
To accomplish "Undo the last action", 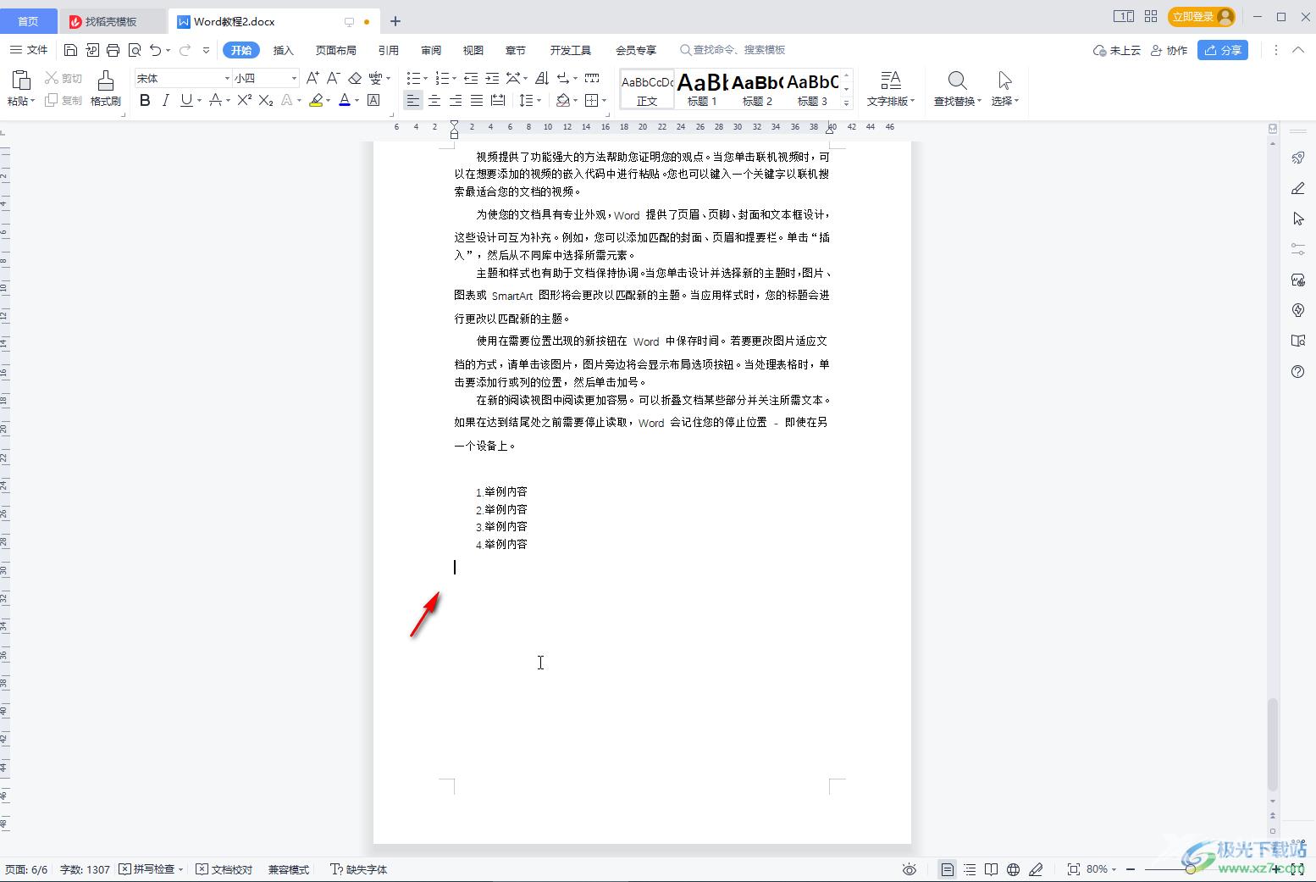I will (155, 50).
